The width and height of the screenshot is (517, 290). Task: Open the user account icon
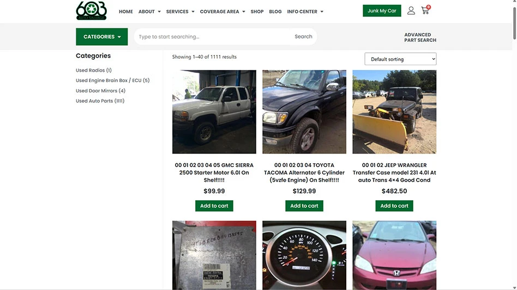click(x=411, y=10)
